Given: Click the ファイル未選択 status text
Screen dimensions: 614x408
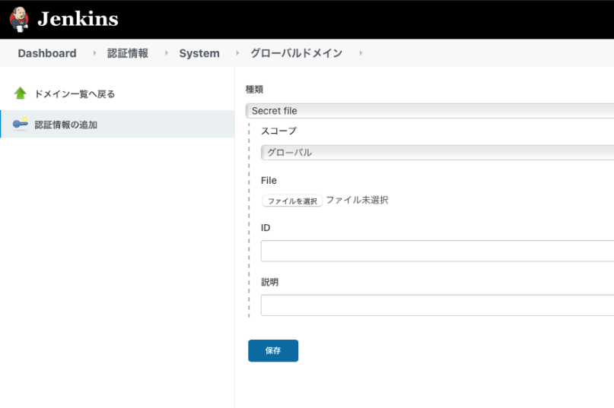Looking at the screenshot, I should pyautogui.click(x=357, y=201).
